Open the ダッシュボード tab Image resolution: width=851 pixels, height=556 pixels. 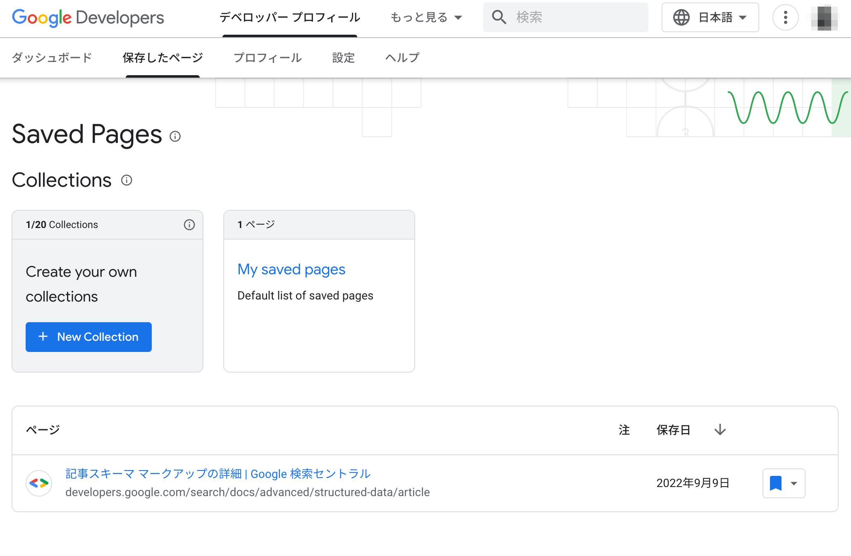pos(52,58)
